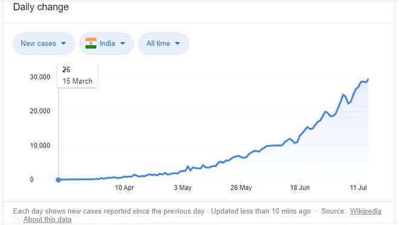Open the All time range dropdown
Viewport: 399px width, 225px height.
tap(164, 44)
